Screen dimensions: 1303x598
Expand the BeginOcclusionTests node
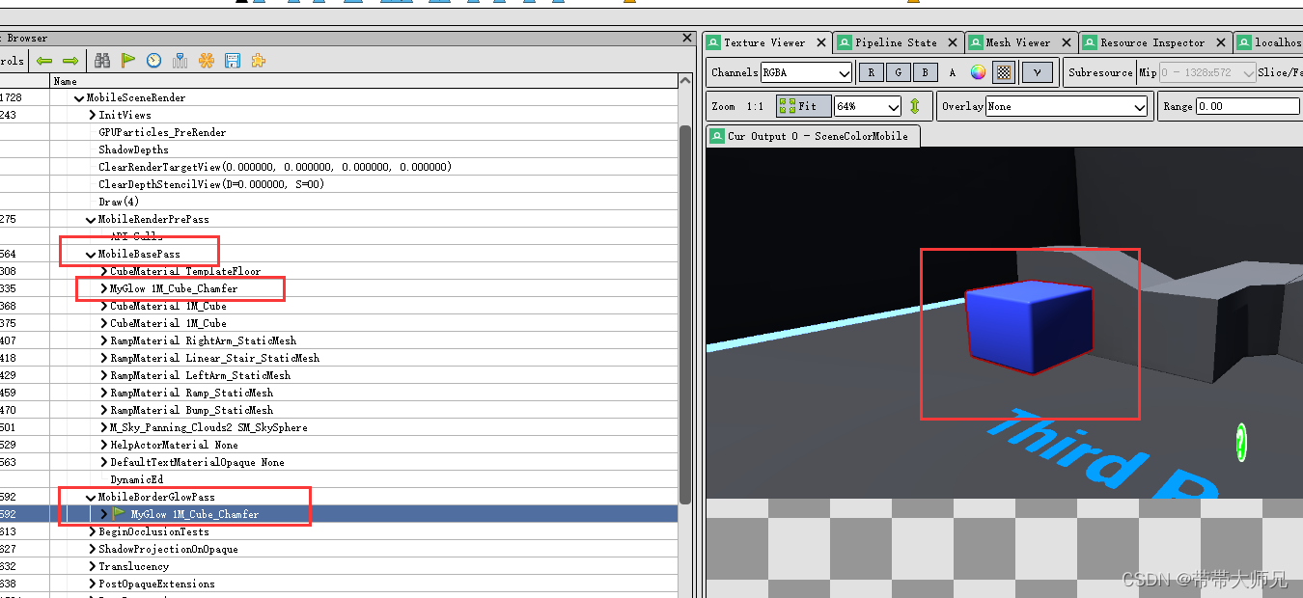92,531
